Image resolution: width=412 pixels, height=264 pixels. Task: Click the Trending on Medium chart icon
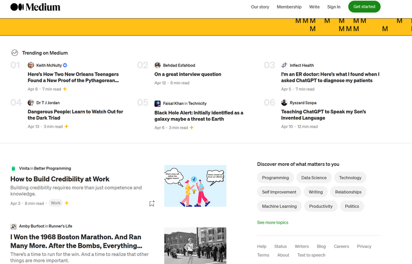(14, 53)
